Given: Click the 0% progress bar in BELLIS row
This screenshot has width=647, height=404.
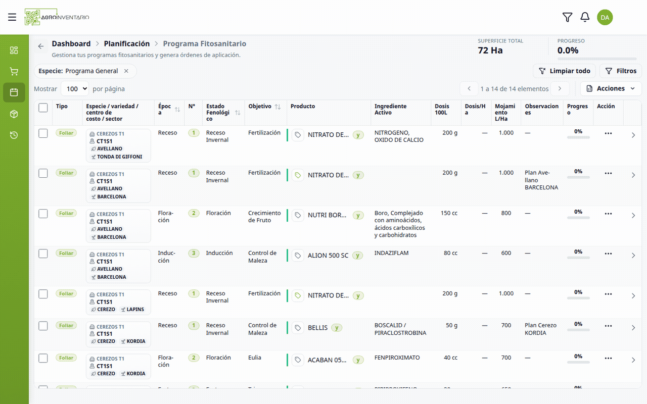Looking at the screenshot, I should [578, 331].
